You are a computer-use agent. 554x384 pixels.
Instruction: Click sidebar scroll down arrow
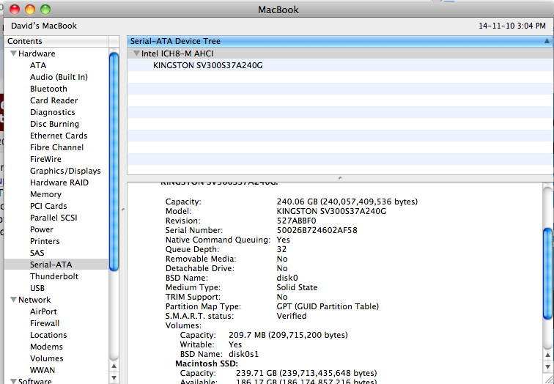coord(114,377)
